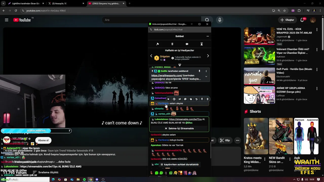
Task: Copy message using action bar copy icon
Action: (191, 99)
